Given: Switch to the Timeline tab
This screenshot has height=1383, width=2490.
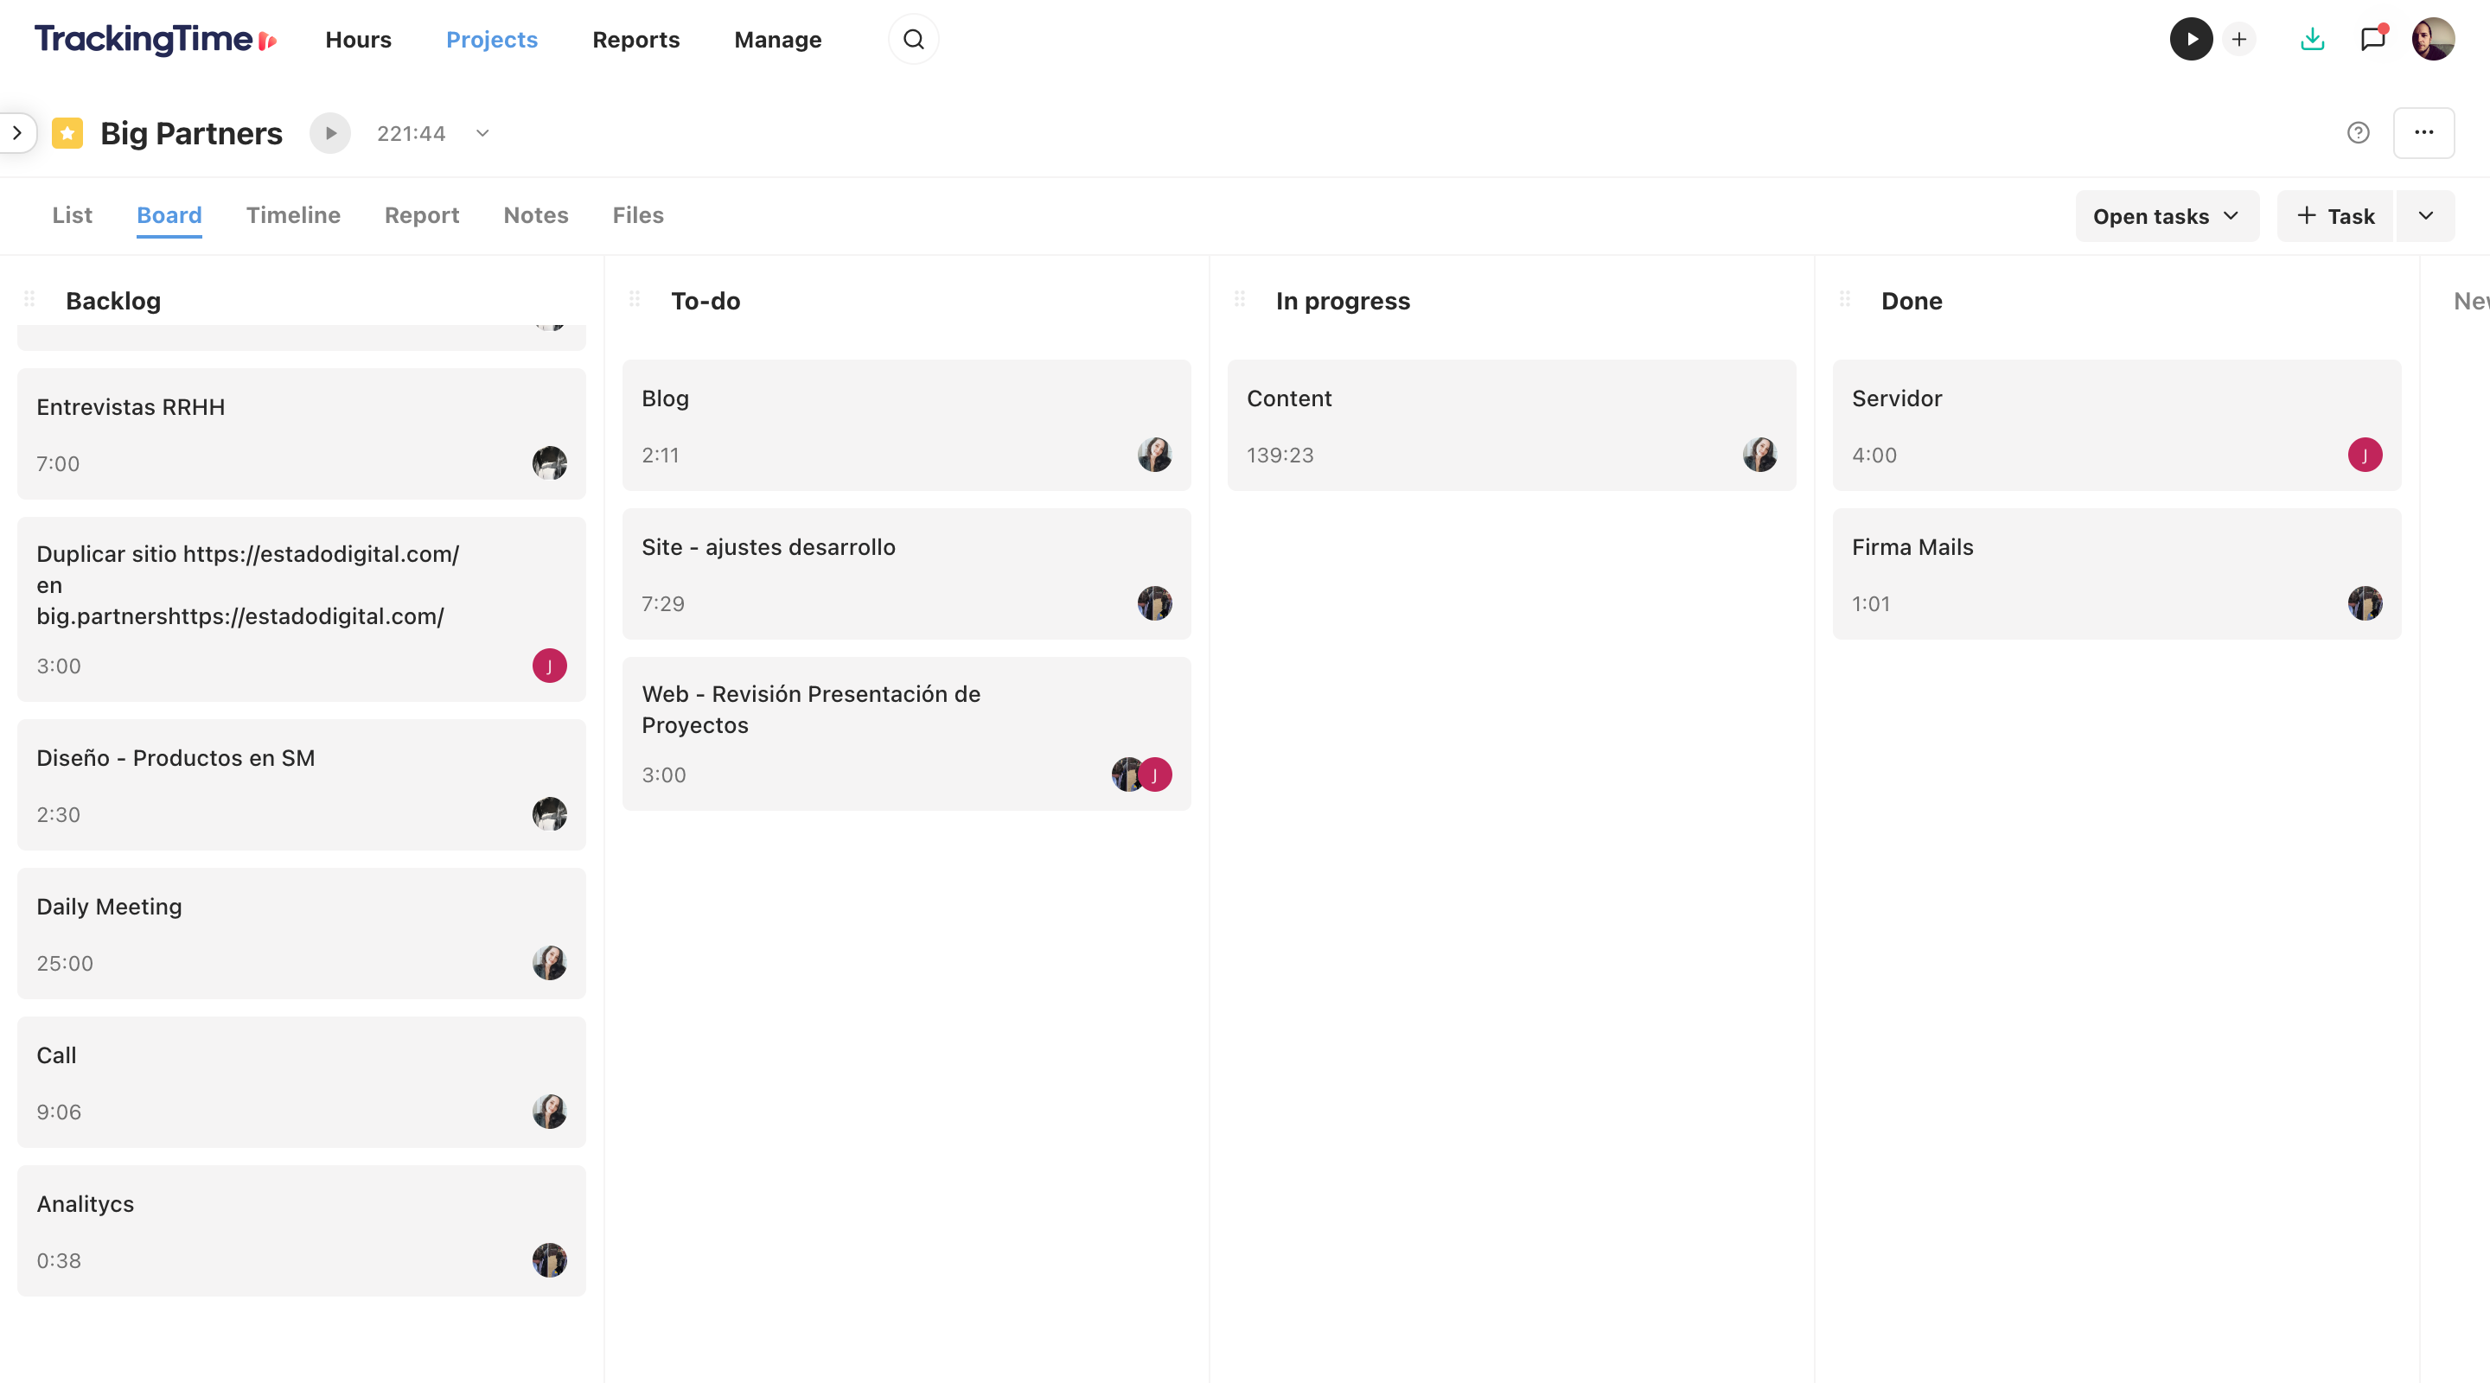Looking at the screenshot, I should 293,214.
